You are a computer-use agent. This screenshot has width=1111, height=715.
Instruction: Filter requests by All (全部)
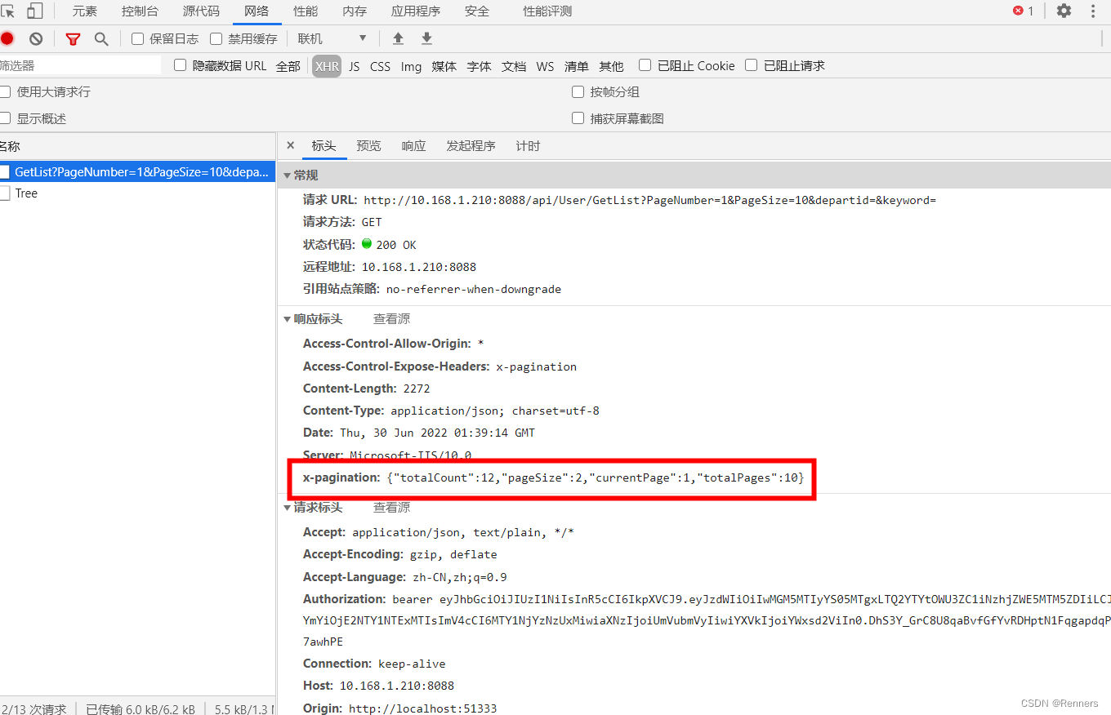[288, 66]
